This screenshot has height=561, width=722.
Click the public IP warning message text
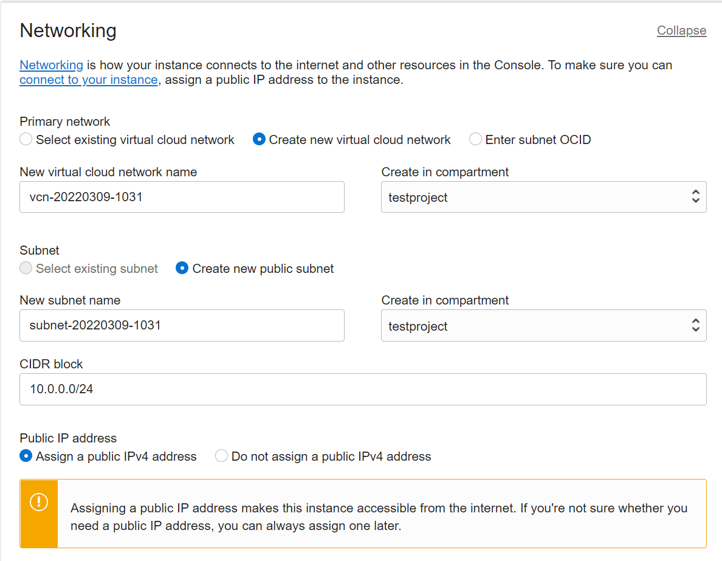(379, 517)
